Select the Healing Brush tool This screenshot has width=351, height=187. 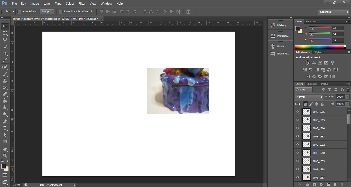(5, 67)
